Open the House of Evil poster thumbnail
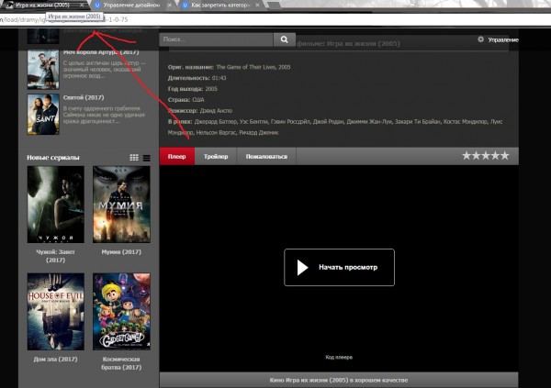 (x=55, y=312)
